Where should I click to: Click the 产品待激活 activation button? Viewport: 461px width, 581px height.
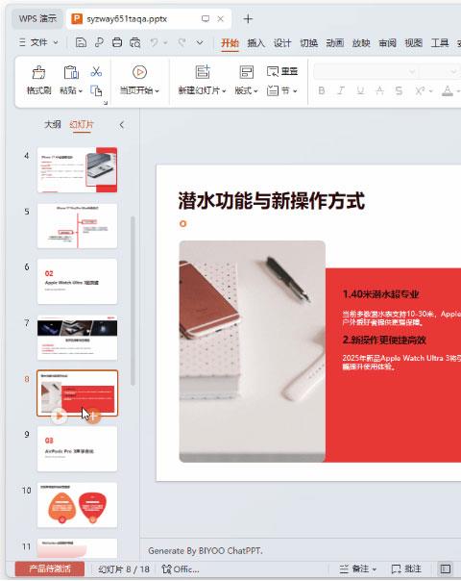[x=50, y=568]
